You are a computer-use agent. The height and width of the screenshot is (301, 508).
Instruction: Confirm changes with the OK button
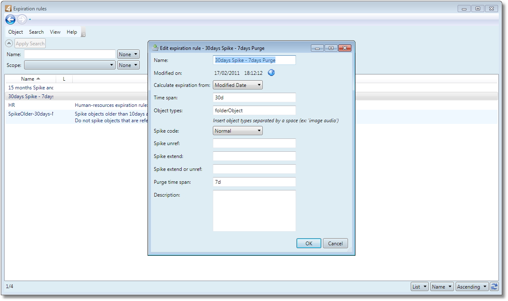pos(309,243)
